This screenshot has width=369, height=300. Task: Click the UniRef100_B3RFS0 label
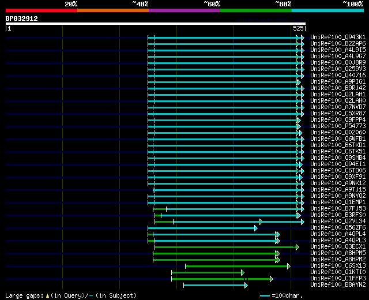tap(338, 215)
